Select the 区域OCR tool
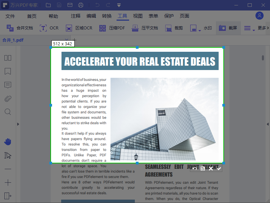 tap(79, 28)
